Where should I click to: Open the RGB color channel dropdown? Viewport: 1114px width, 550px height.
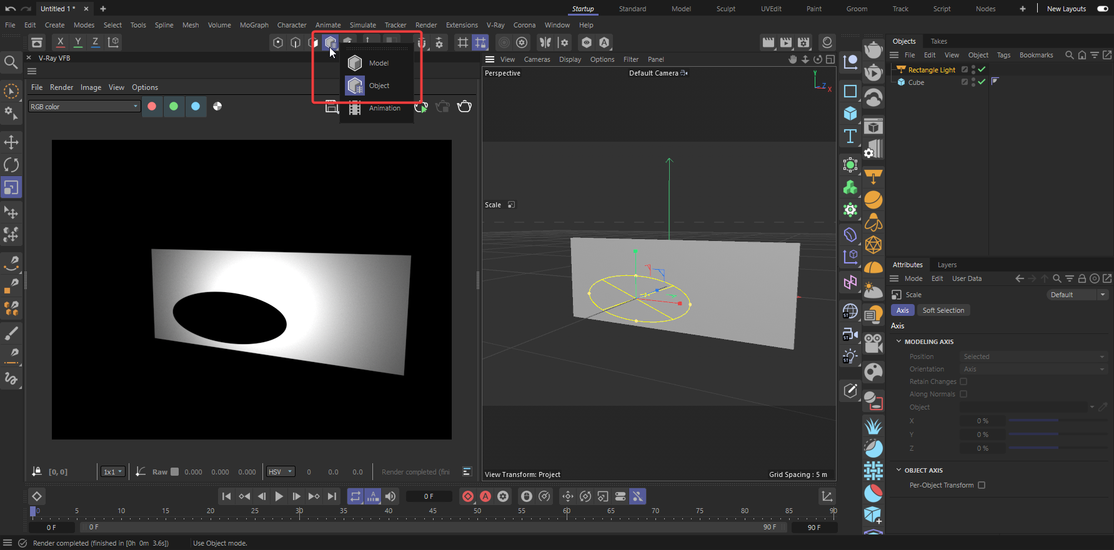click(x=84, y=107)
